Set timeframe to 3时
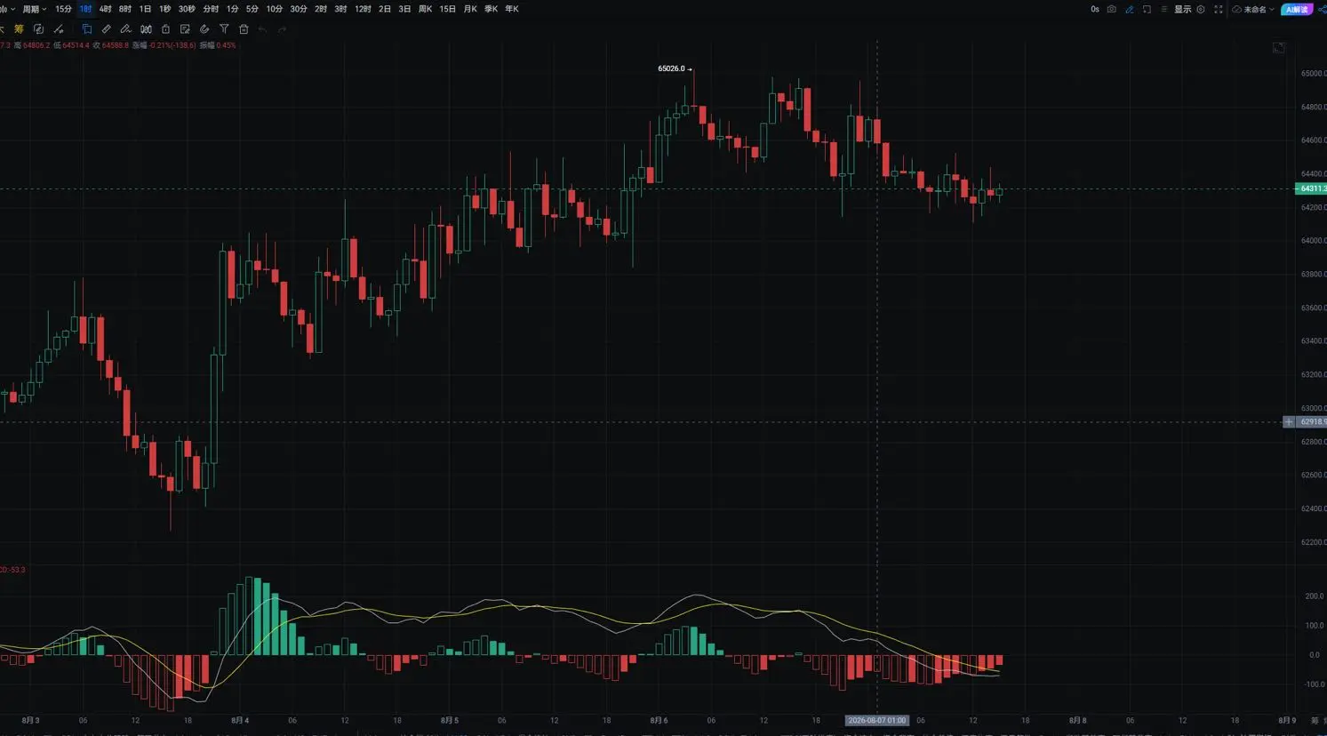This screenshot has width=1327, height=736. [x=340, y=9]
